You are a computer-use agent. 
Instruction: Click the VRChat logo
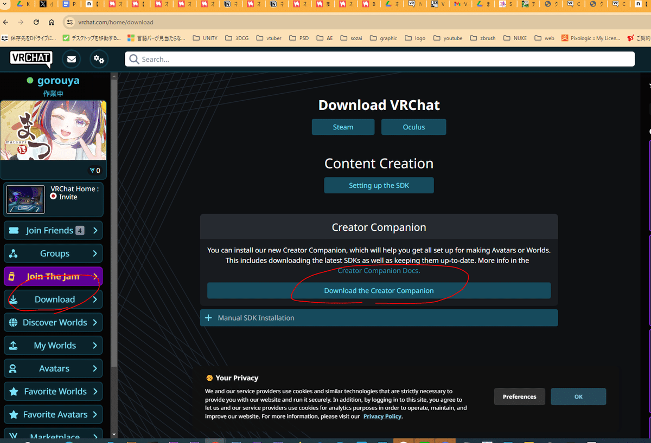click(31, 58)
